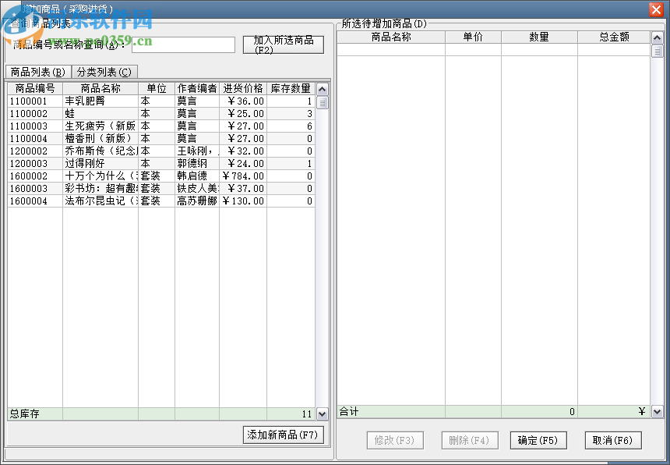This screenshot has height=465, width=670.
Task: Click the 加入所选商品(F2) button
Action: (283, 44)
